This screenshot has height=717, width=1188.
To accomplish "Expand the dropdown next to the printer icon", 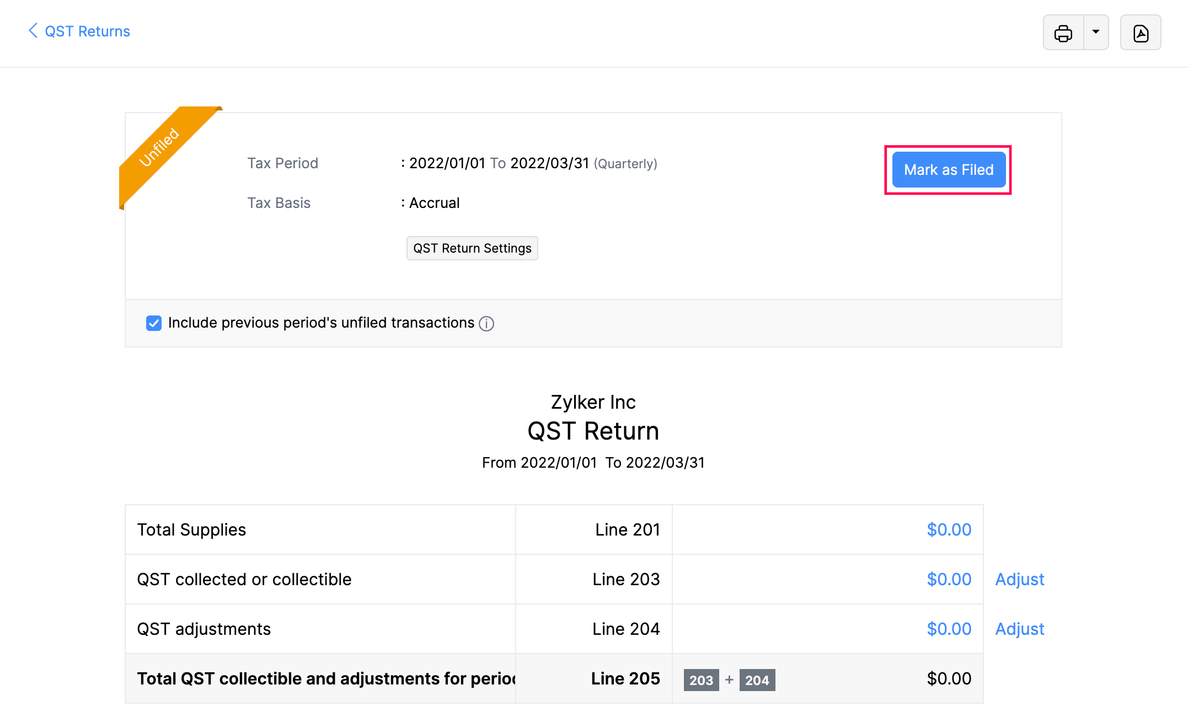I will pos(1096,33).
